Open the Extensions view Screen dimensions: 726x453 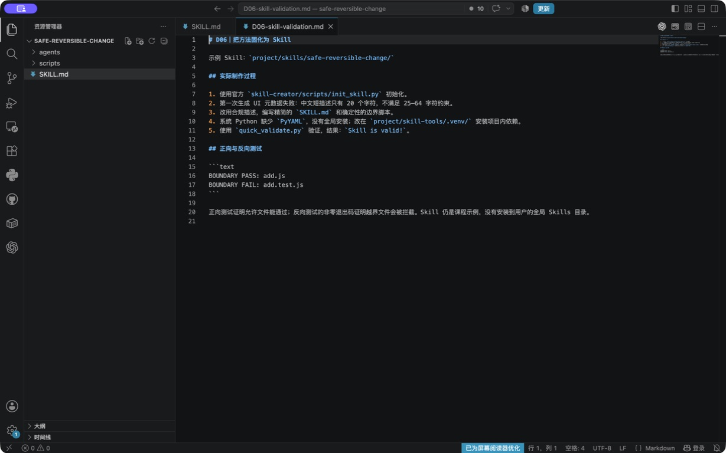[x=12, y=151]
